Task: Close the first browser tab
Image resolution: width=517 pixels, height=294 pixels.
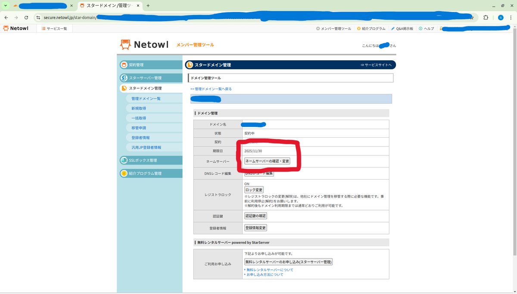Action: pyautogui.click(x=72, y=6)
